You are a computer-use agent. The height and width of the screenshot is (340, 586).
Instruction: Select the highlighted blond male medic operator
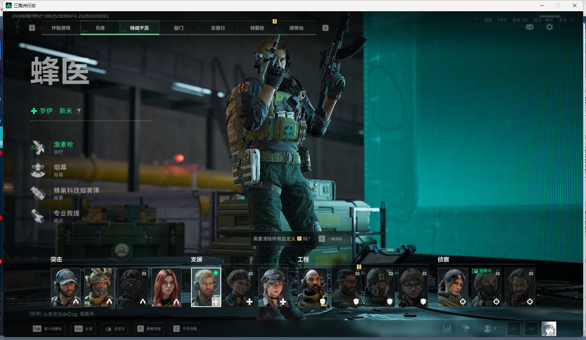(206, 287)
